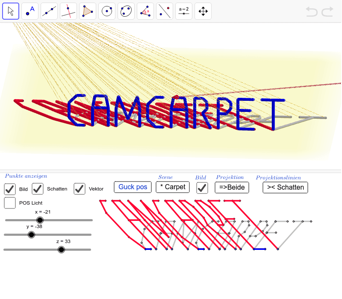Click the handle of the z = 33 slider
342x299 pixels.
pyautogui.click(x=61, y=249)
